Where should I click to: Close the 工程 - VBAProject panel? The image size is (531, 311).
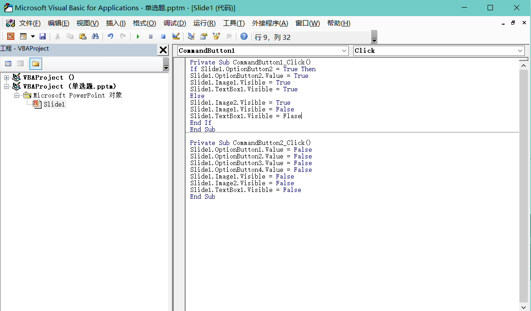click(163, 50)
